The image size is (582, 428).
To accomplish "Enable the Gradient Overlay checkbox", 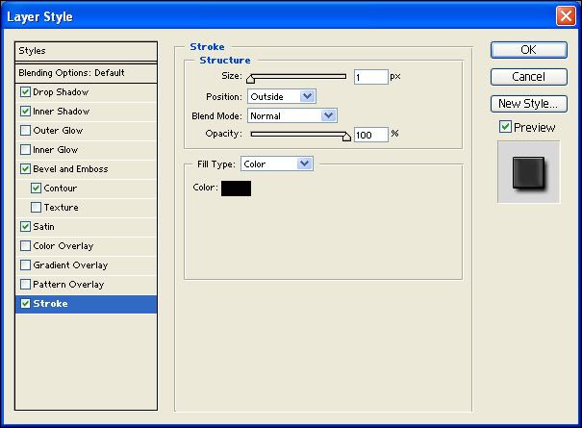I will pos(25,265).
